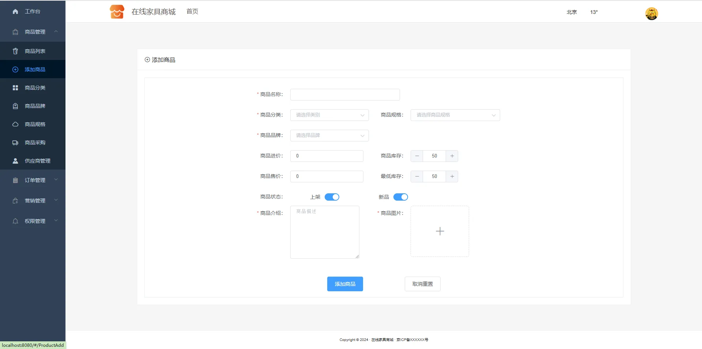Click the 供应商管理 person icon

pyautogui.click(x=15, y=161)
